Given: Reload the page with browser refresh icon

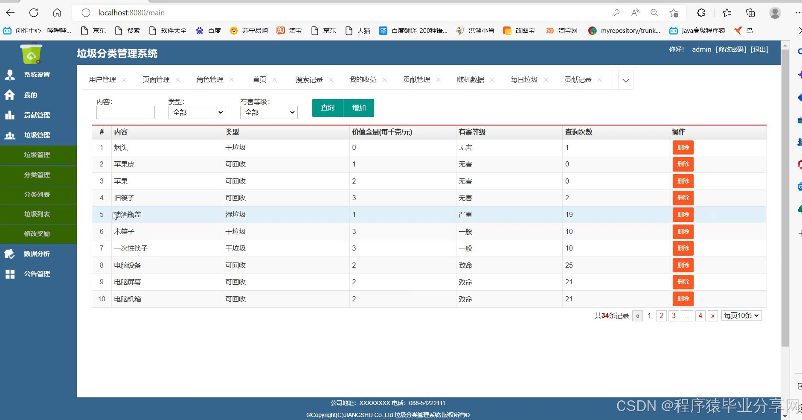Looking at the screenshot, I should pos(34,13).
